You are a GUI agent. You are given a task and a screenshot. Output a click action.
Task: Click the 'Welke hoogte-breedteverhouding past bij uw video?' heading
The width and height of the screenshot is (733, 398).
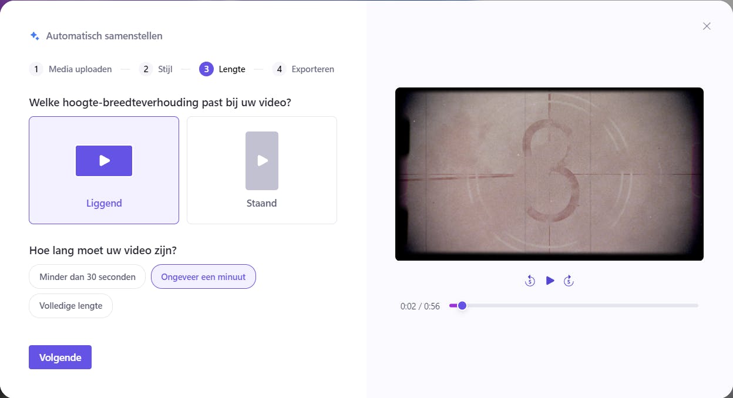[x=160, y=102]
